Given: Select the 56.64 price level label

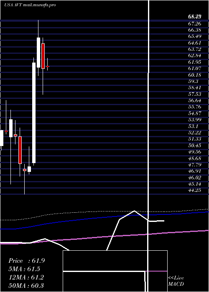Looking at the screenshot, I should (x=195, y=101).
